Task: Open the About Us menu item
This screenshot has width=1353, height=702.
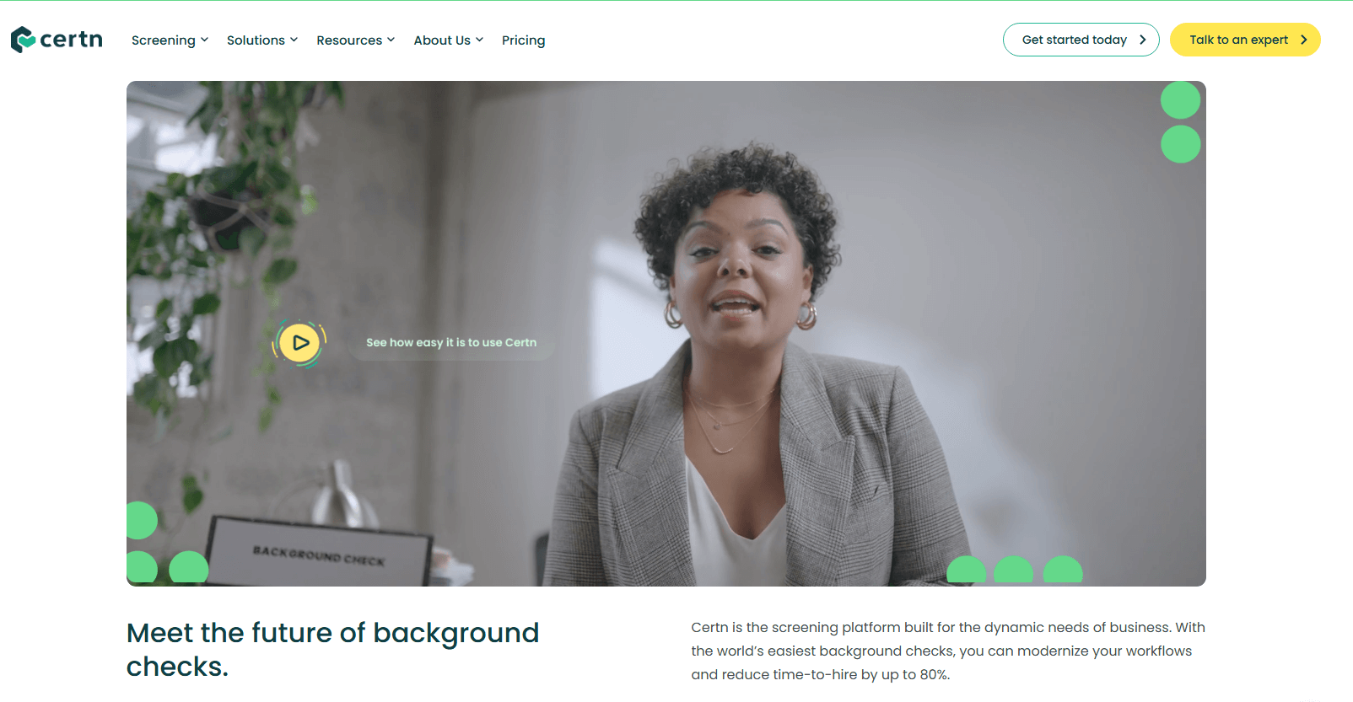Action: (x=442, y=40)
